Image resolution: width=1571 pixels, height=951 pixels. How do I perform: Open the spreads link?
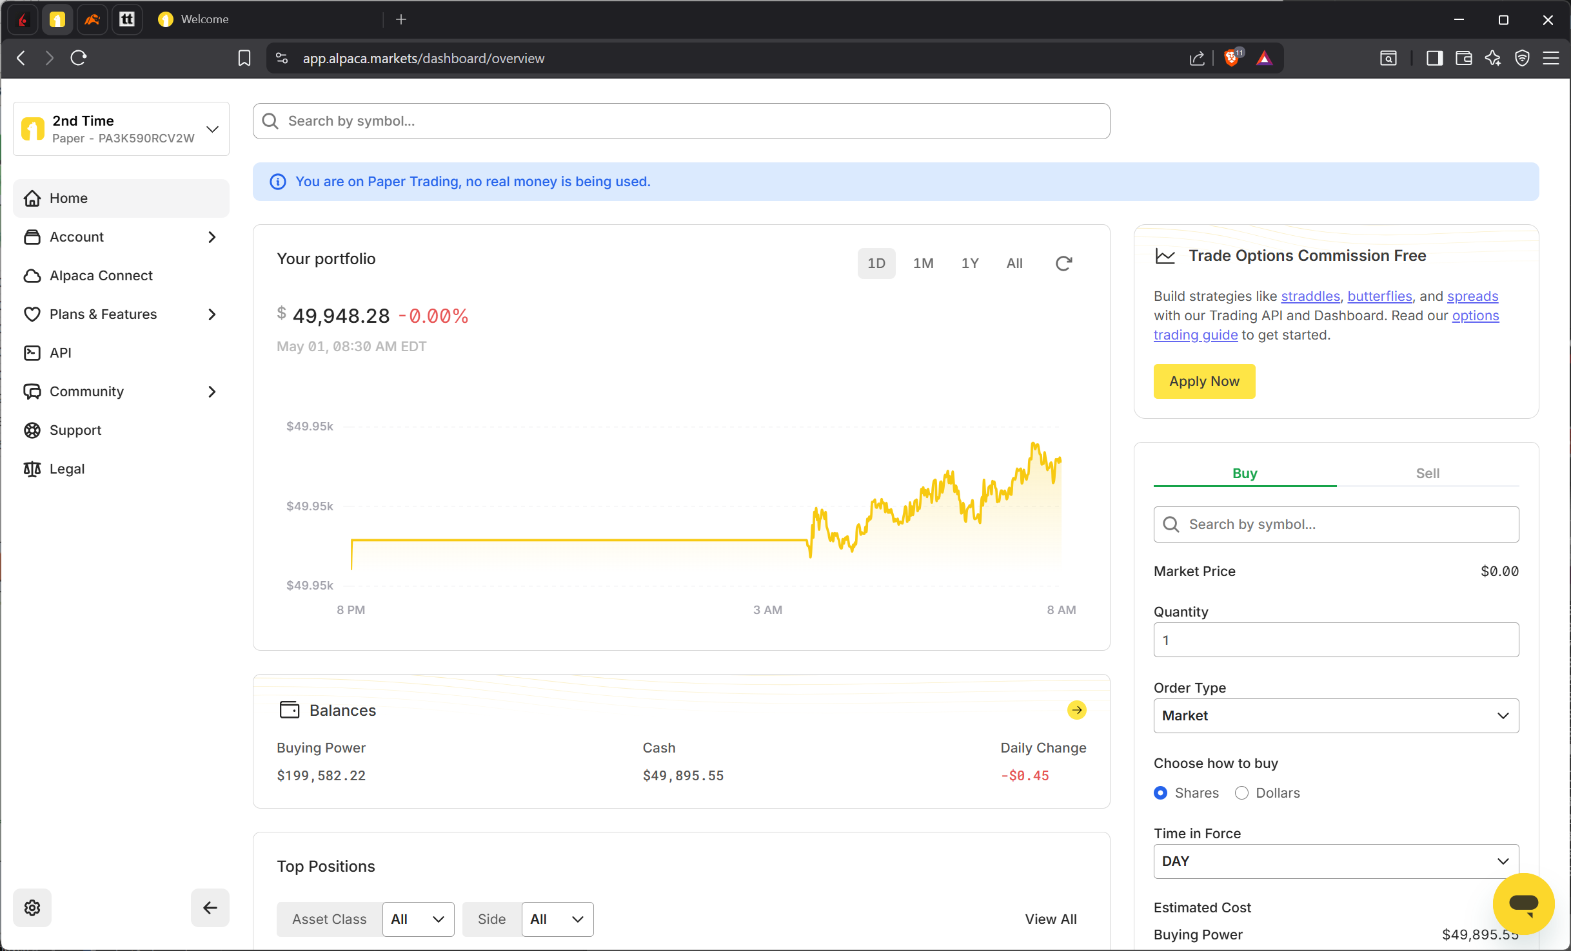[1472, 296]
